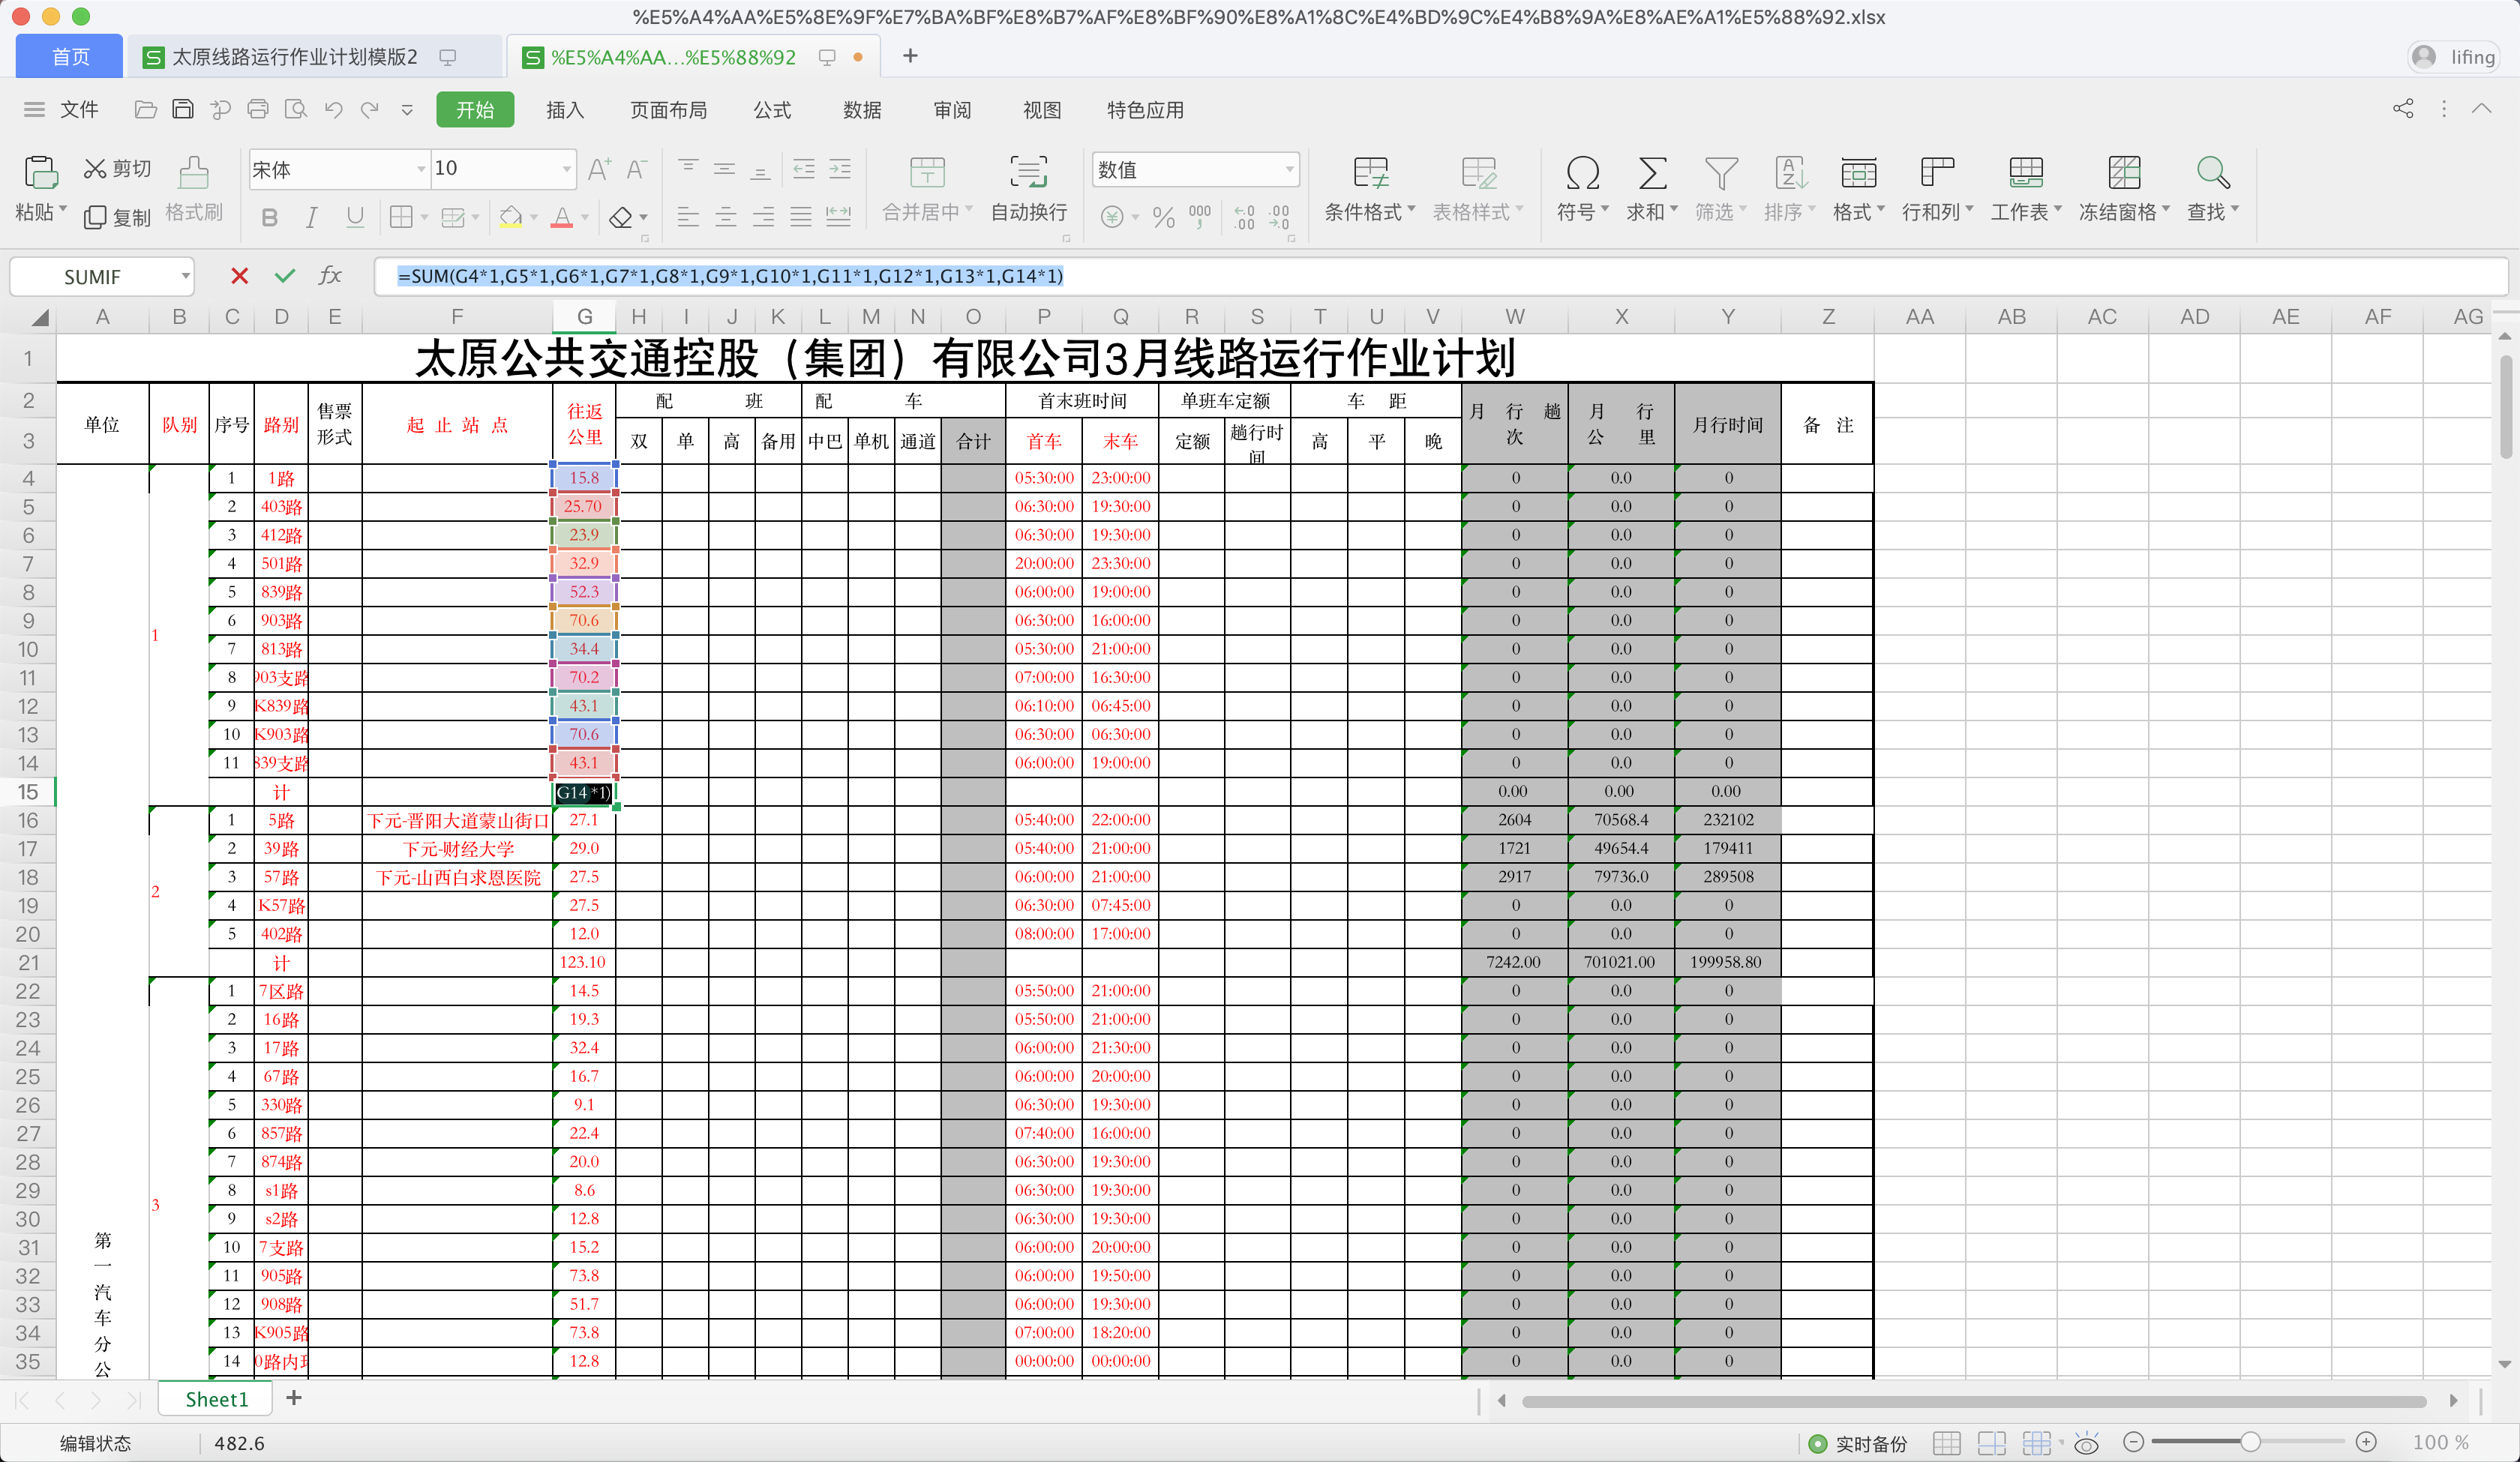Open the font name dropdown

(x=421, y=169)
